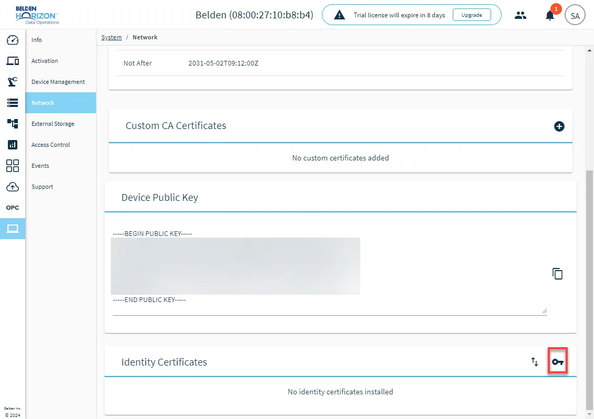
Task: Select the Network menu item
Action: pos(60,103)
